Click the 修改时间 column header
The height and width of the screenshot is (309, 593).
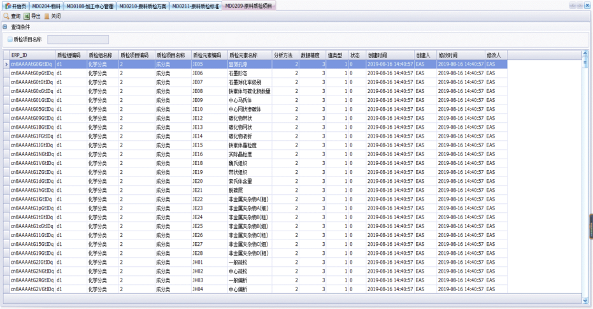(461, 55)
